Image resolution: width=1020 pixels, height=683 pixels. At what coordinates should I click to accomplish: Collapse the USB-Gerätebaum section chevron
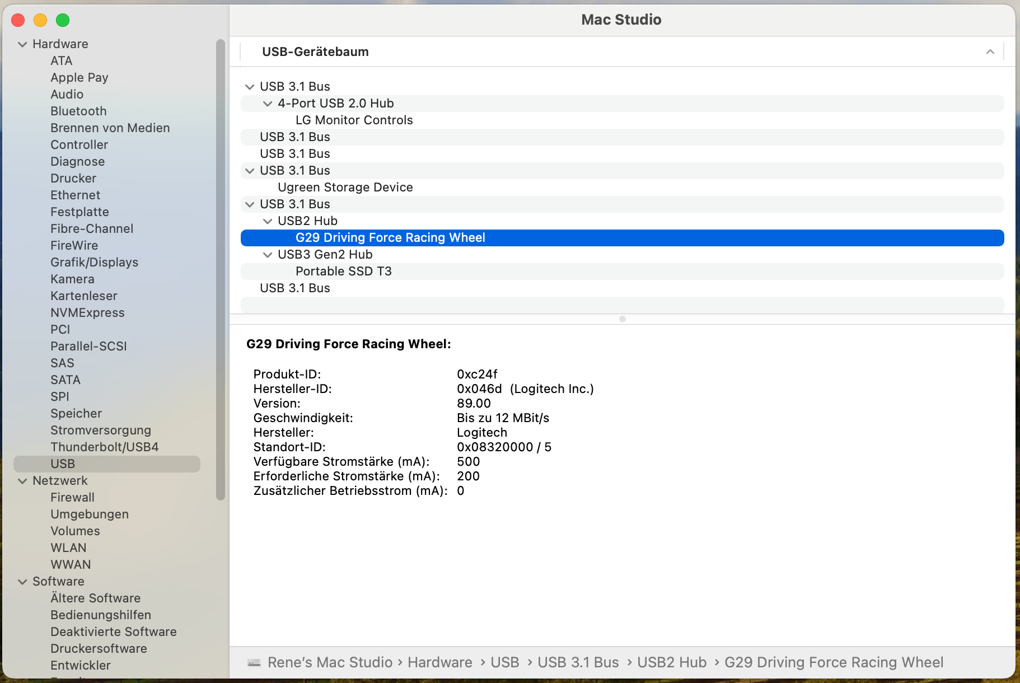coord(990,52)
